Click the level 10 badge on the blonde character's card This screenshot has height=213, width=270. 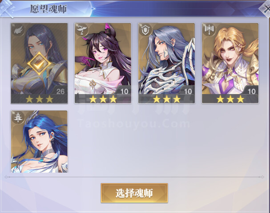[251, 91]
